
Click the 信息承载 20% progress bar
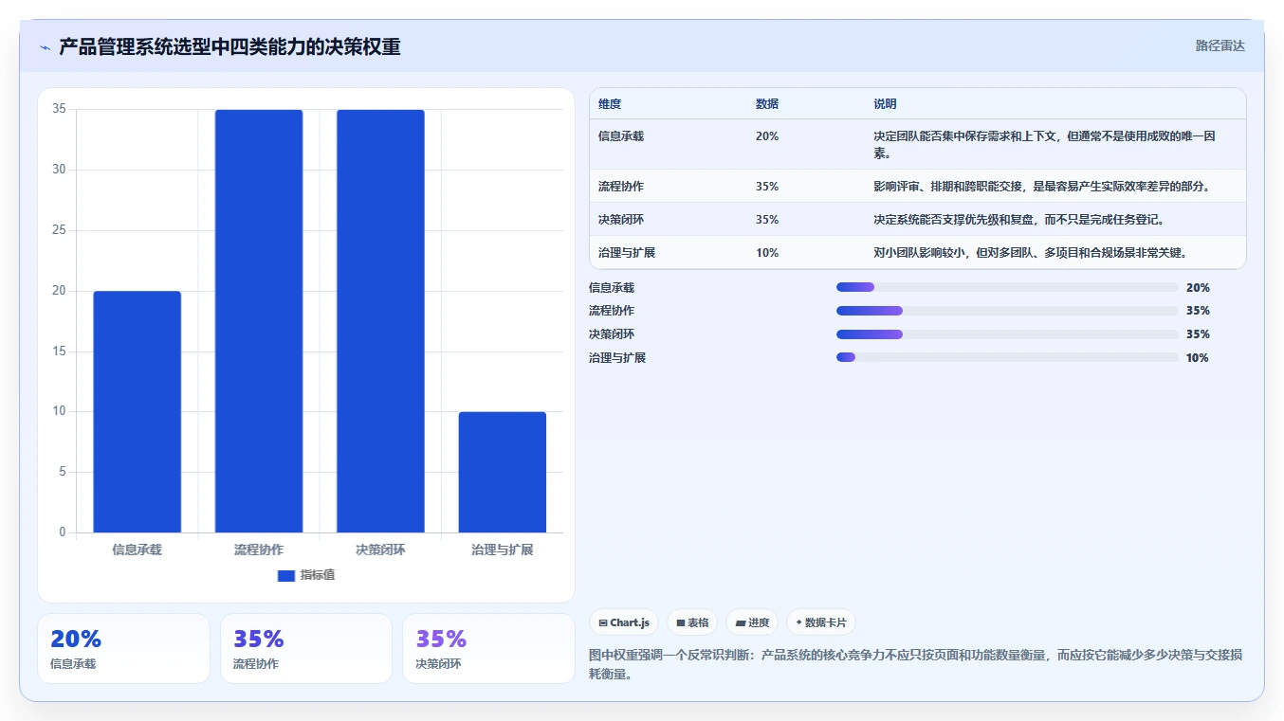click(x=1007, y=287)
